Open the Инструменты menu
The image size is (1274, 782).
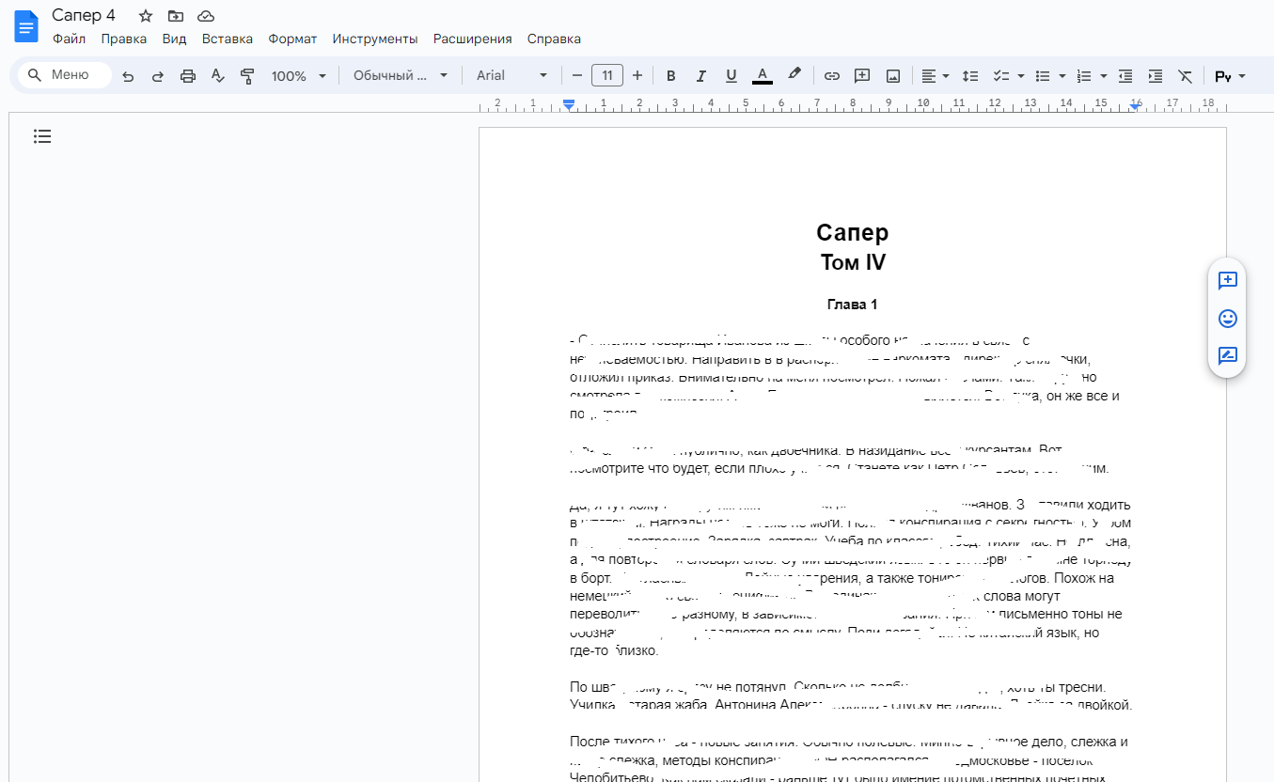tap(374, 39)
